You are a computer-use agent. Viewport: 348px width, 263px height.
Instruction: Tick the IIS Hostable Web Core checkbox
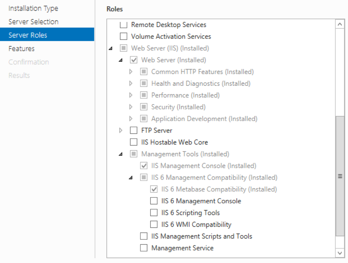[x=134, y=142]
